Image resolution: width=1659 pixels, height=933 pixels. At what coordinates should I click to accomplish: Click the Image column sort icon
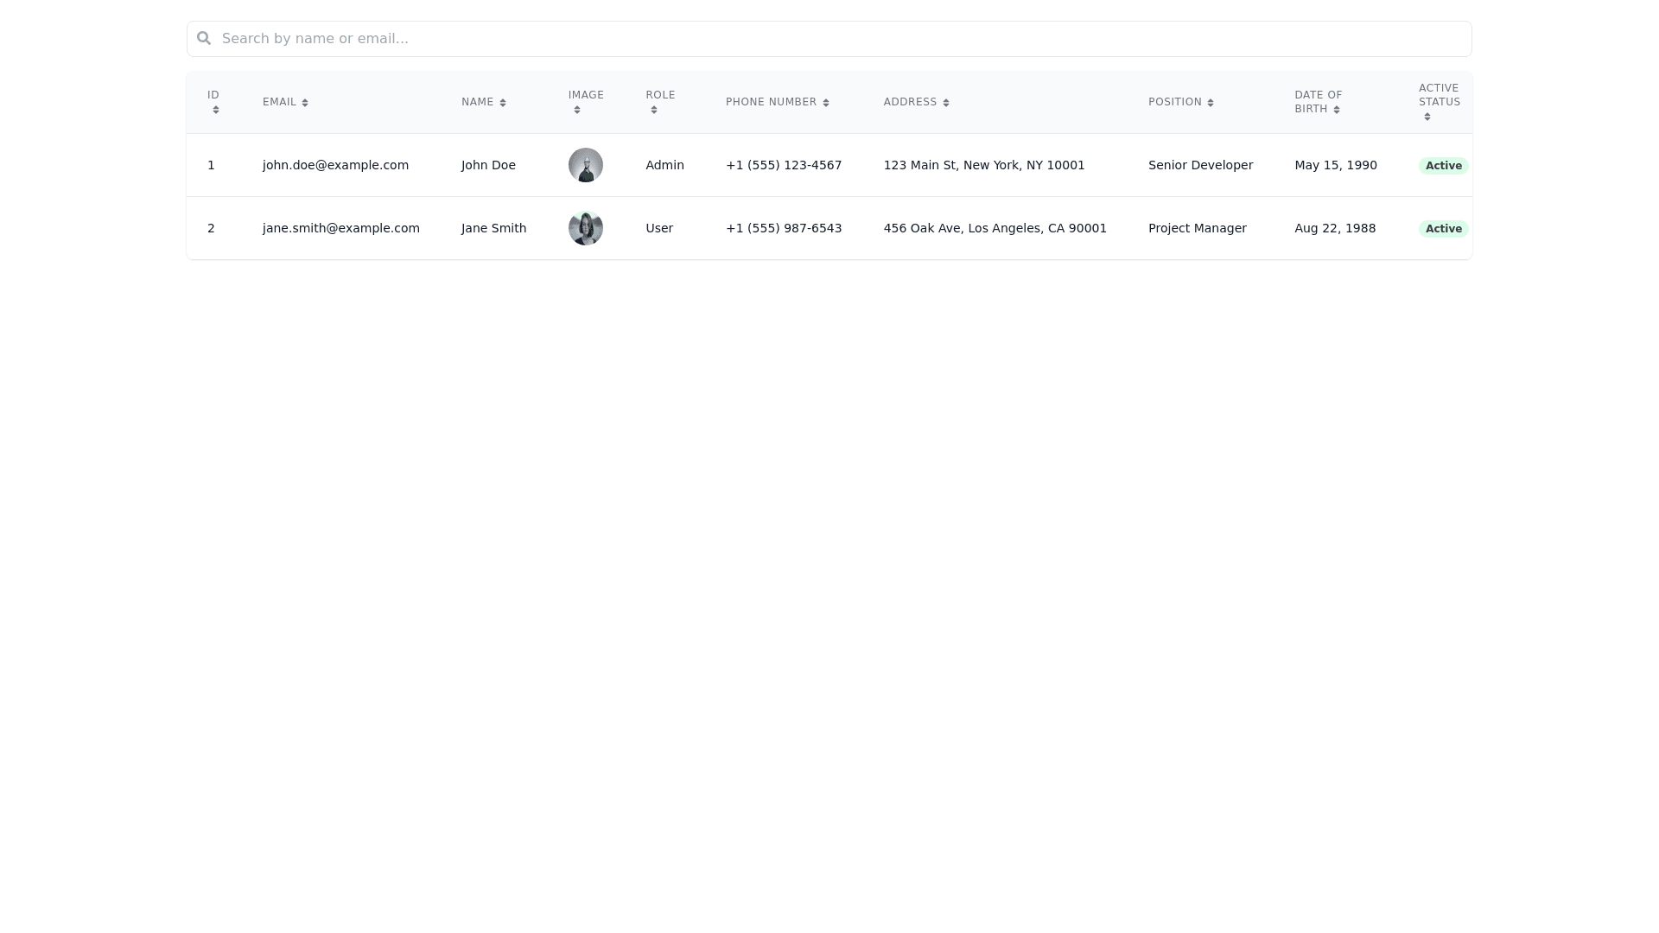click(577, 110)
